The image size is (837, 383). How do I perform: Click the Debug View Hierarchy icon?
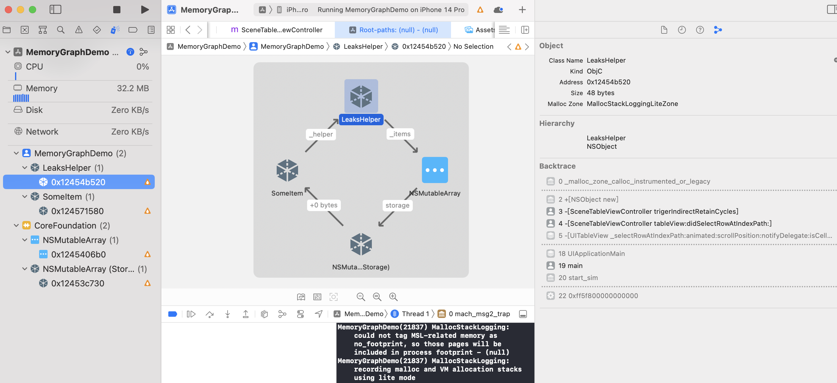[264, 314]
